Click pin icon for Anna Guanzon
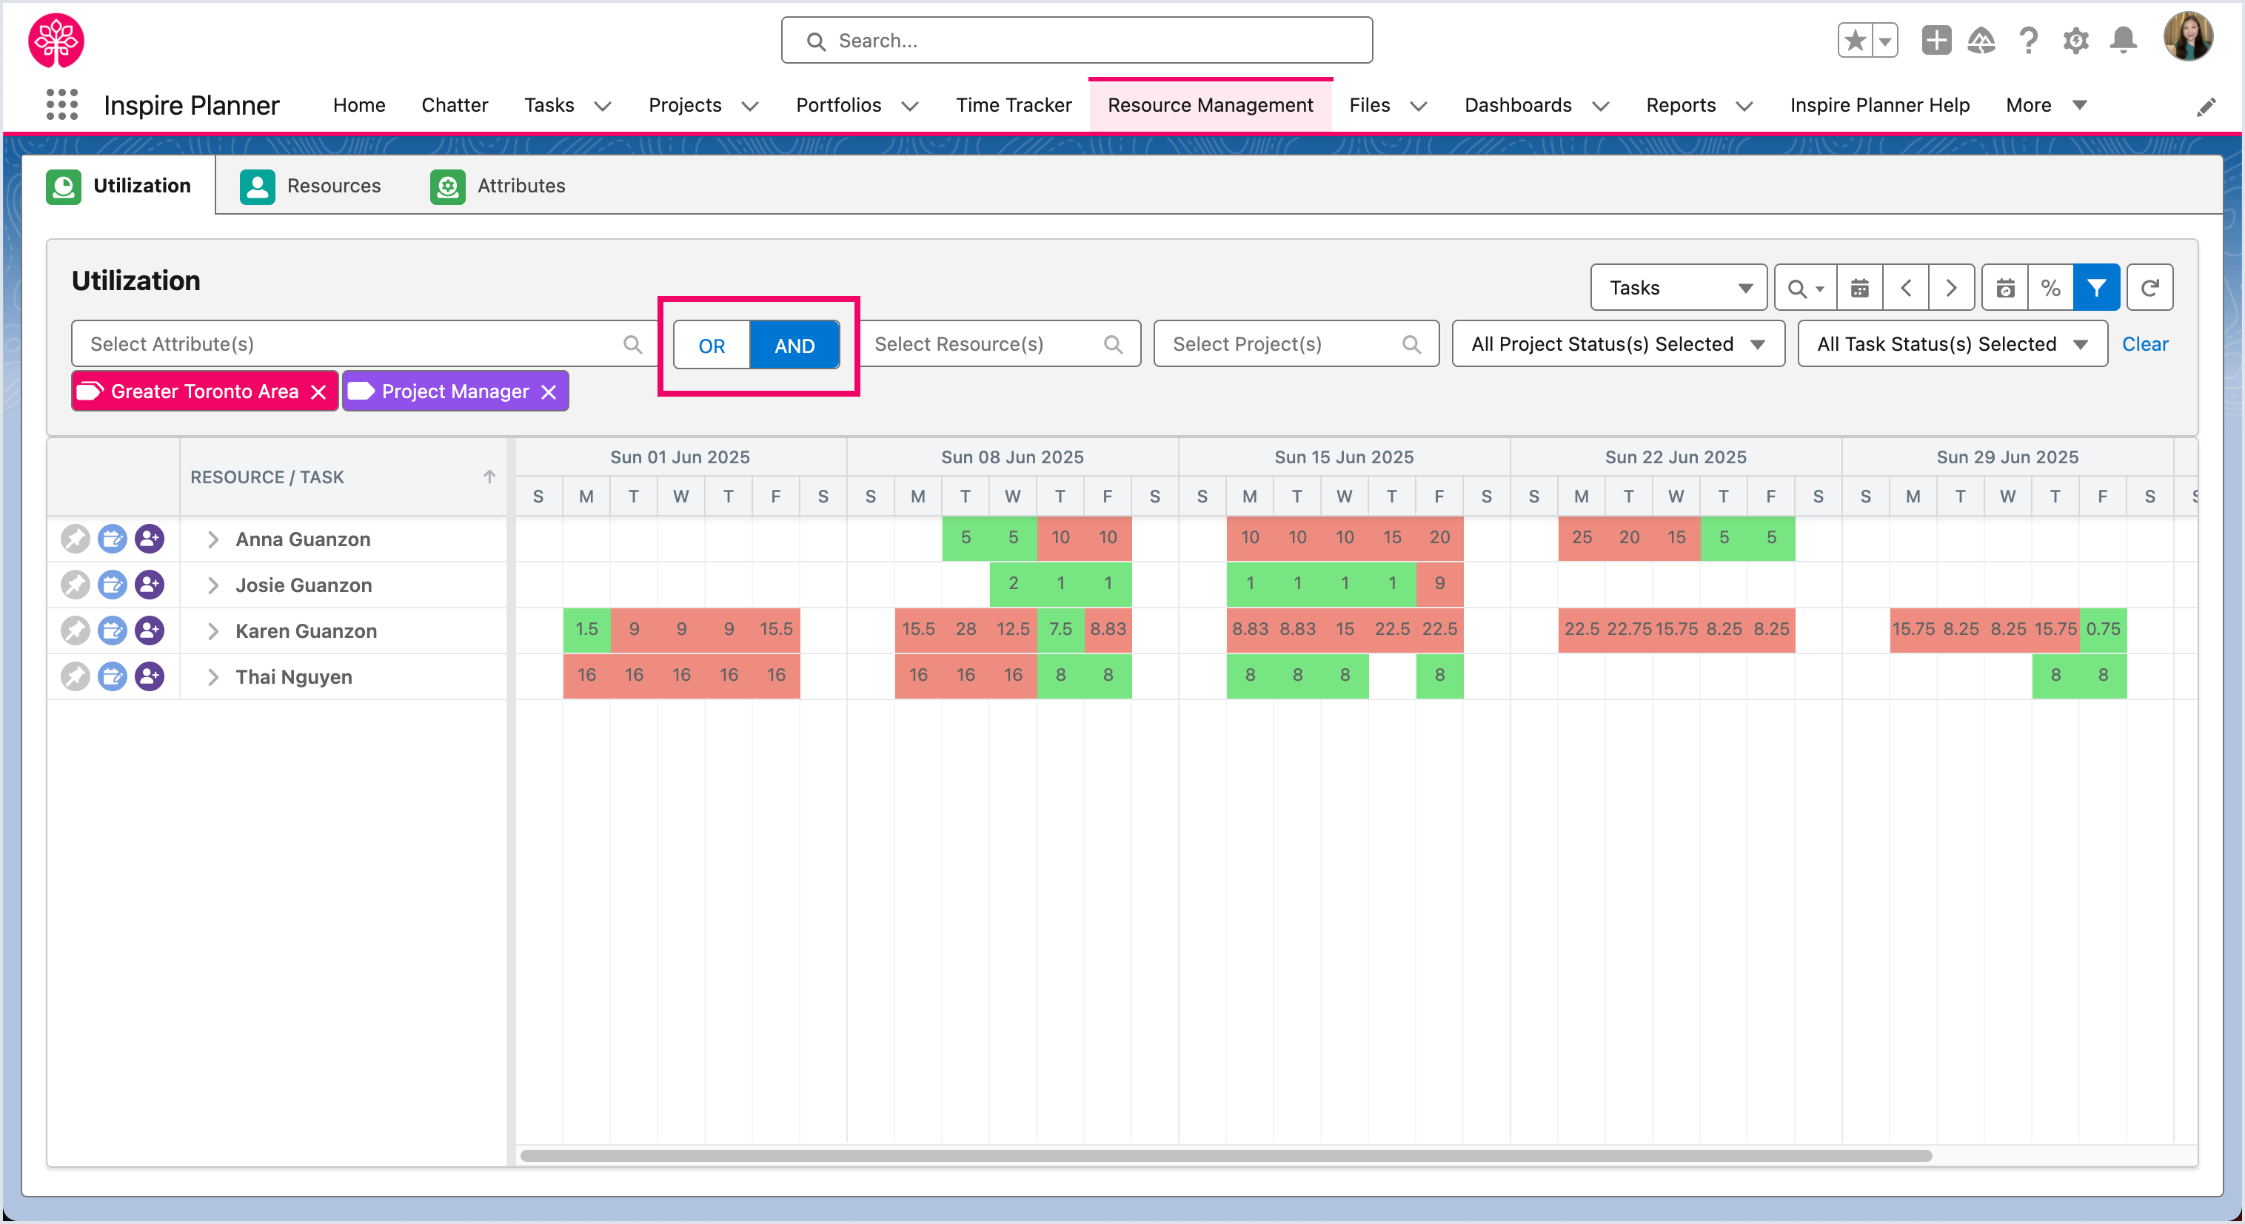Screen dimensions: 2245x1224 [75, 539]
